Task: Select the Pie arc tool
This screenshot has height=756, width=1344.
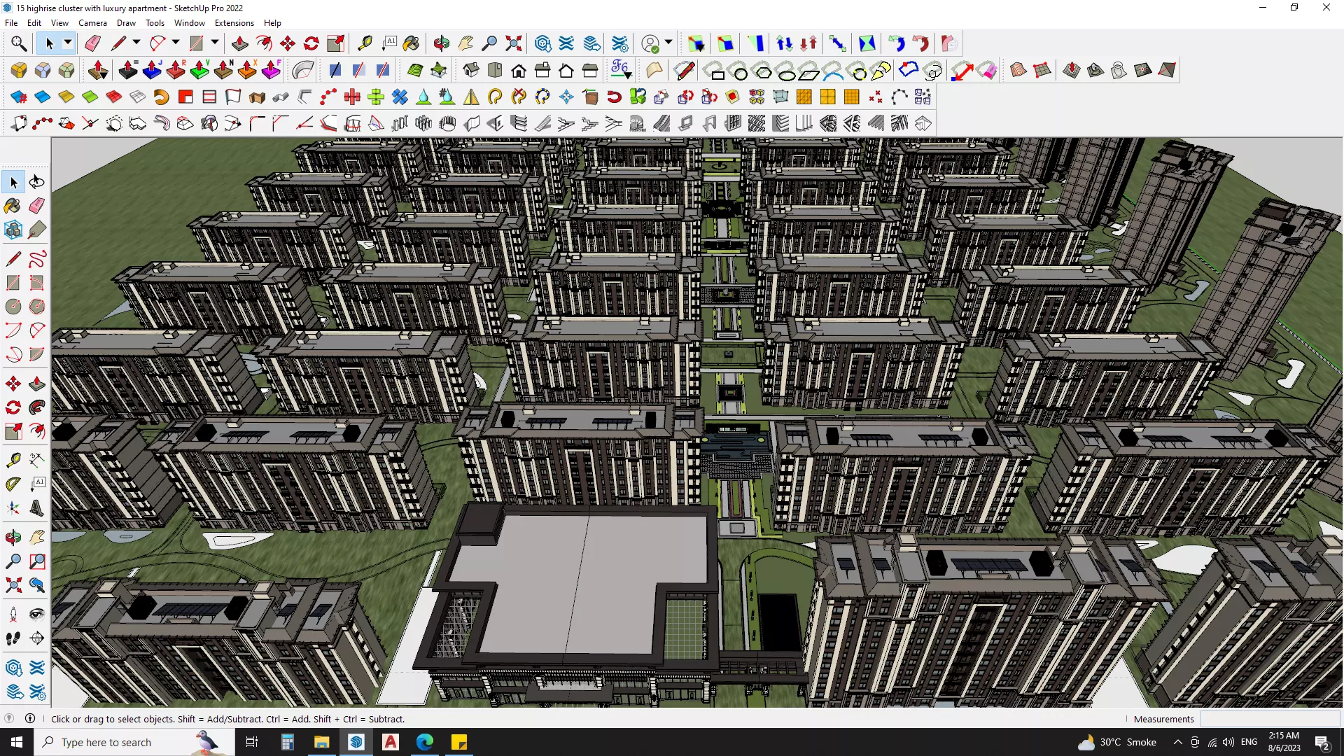Action: pos(37,354)
